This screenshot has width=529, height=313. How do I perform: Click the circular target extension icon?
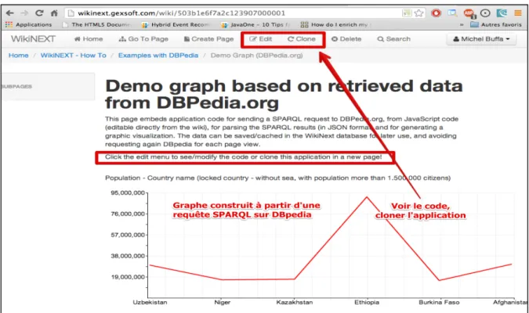click(x=485, y=13)
